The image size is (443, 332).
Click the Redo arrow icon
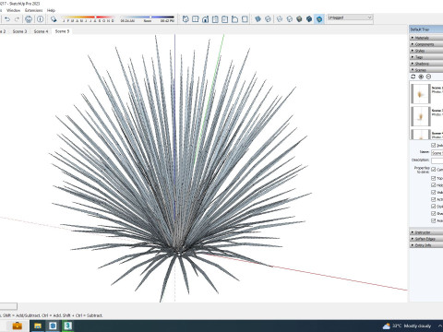(x=17, y=19)
